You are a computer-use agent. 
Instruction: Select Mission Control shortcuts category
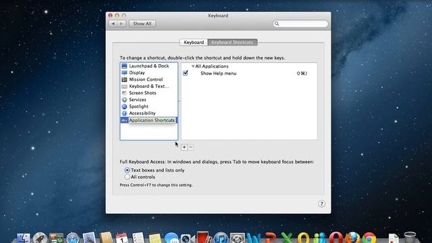coord(148,80)
